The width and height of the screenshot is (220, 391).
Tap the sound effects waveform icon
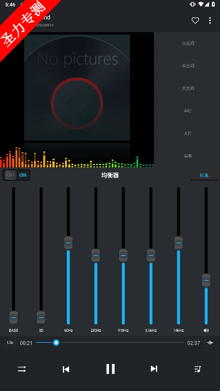pyautogui.click(x=210, y=343)
